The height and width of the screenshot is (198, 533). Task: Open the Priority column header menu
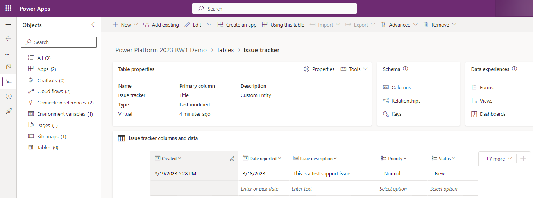pos(394,158)
